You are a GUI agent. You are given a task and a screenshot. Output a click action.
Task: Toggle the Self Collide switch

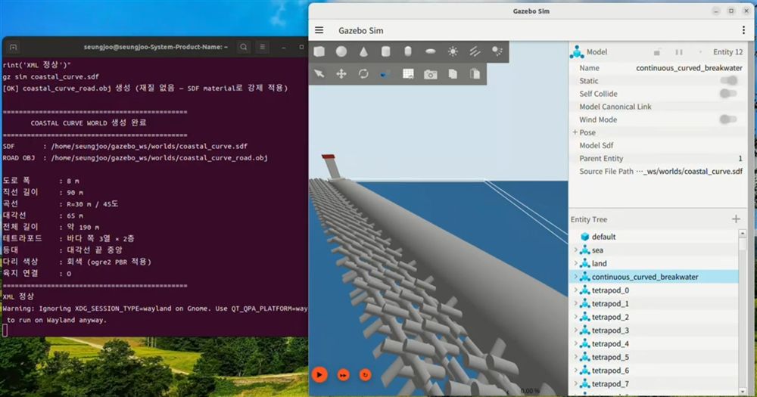(x=728, y=94)
